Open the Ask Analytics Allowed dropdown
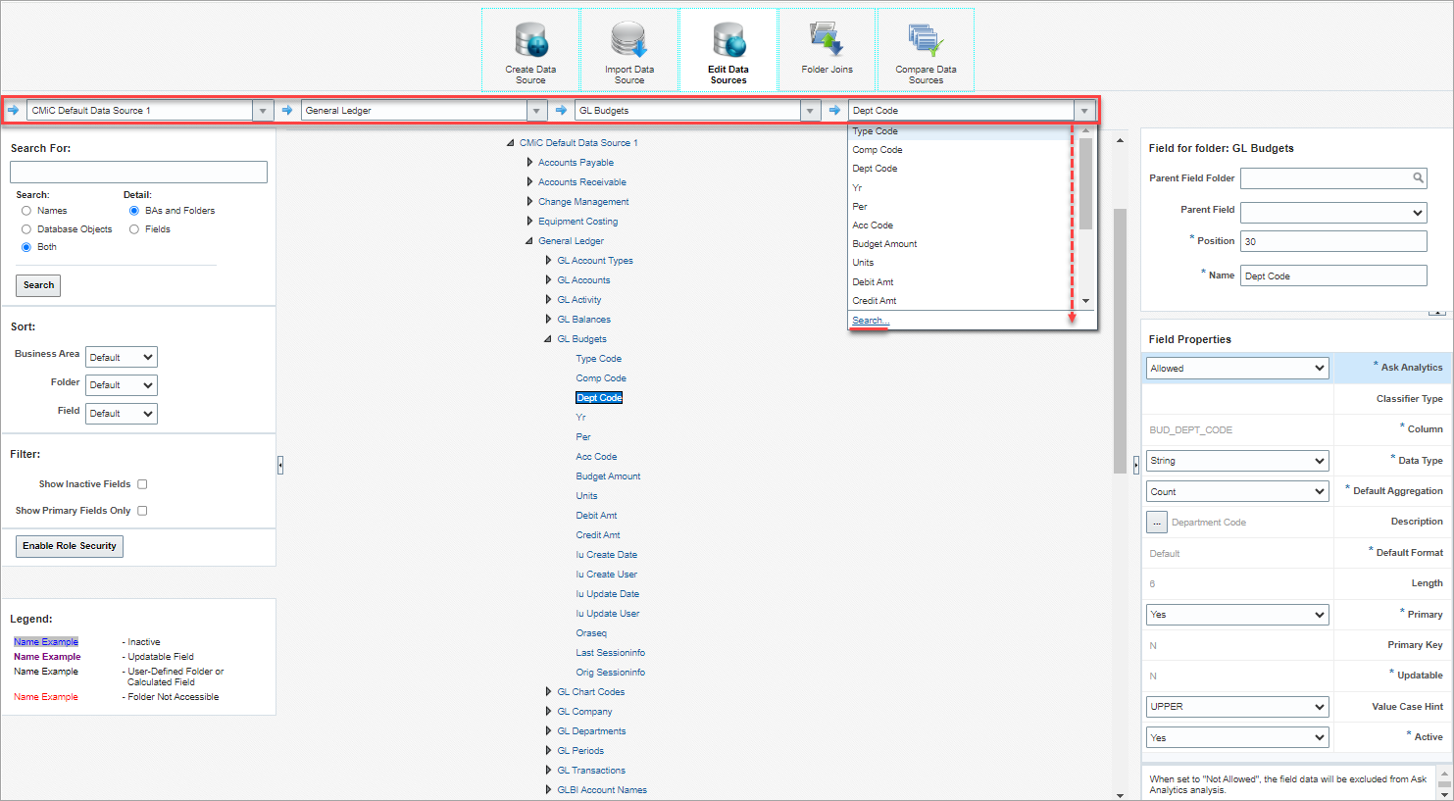The width and height of the screenshot is (1454, 801). [1237, 369]
